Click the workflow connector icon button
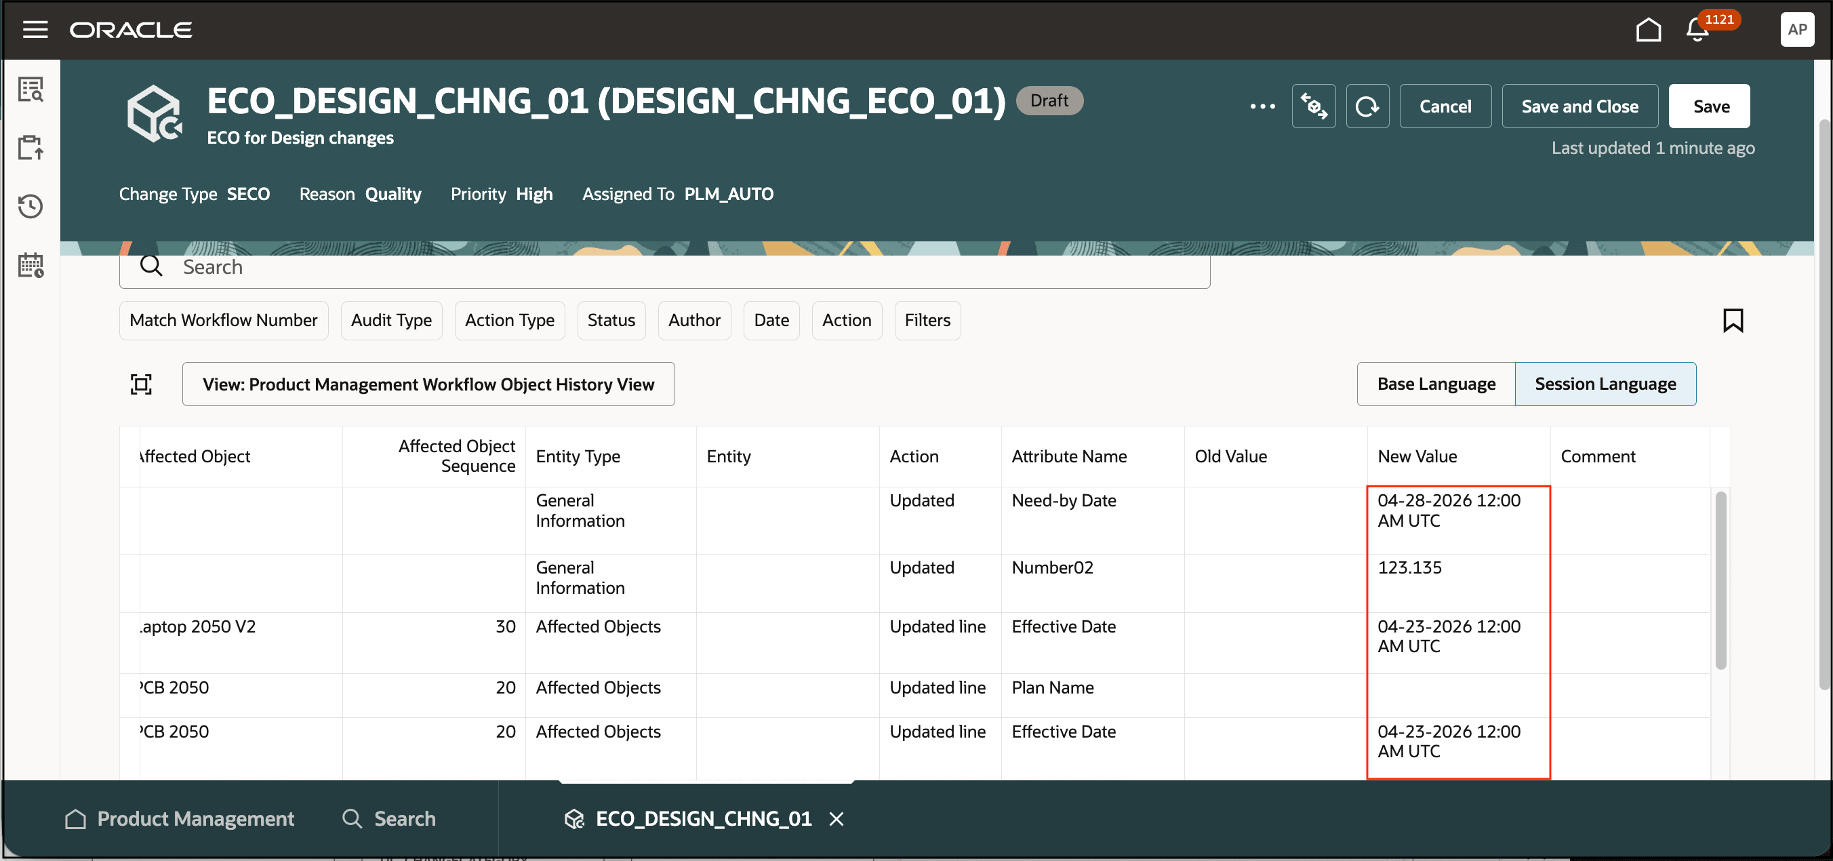Screen dimensions: 1833x861 [1314, 106]
